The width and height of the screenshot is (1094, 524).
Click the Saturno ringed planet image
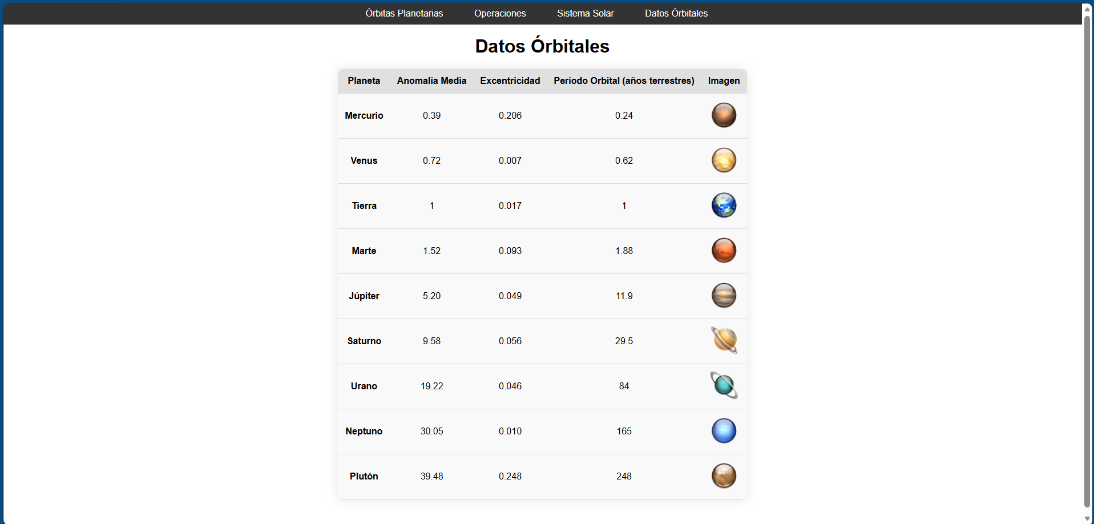[724, 341]
